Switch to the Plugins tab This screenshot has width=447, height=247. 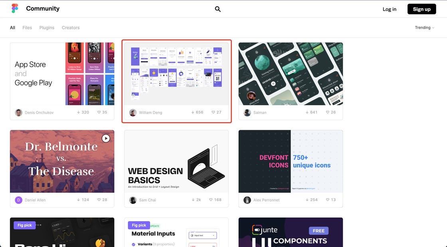pyautogui.click(x=47, y=27)
